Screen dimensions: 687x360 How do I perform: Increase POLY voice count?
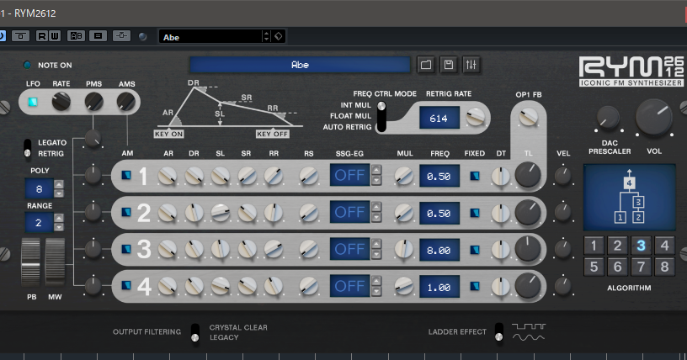pos(59,184)
